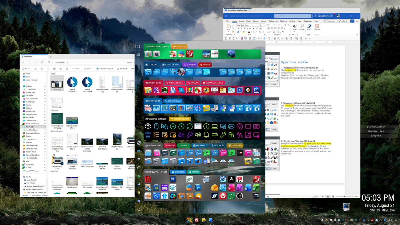Image resolution: width=400 pixels, height=225 pixels.
Task: Launch the NVIDIA app in Freq Utilities
Action: (x=164, y=90)
